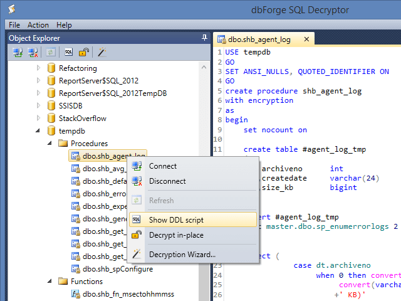Image resolution: width=401 pixels, height=301 pixels.
Task: Expand the Refactoring database node
Action: pyautogui.click(x=38, y=68)
